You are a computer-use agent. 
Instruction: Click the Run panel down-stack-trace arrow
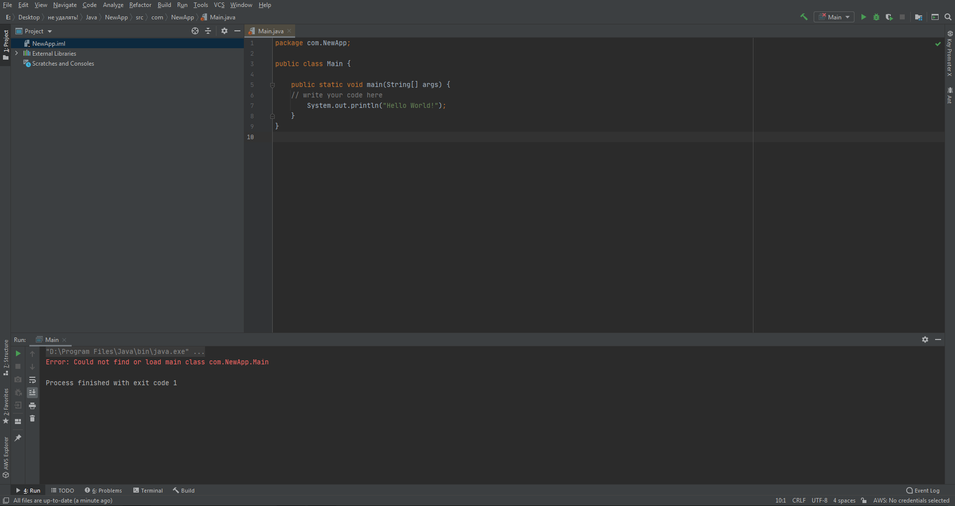[32, 367]
